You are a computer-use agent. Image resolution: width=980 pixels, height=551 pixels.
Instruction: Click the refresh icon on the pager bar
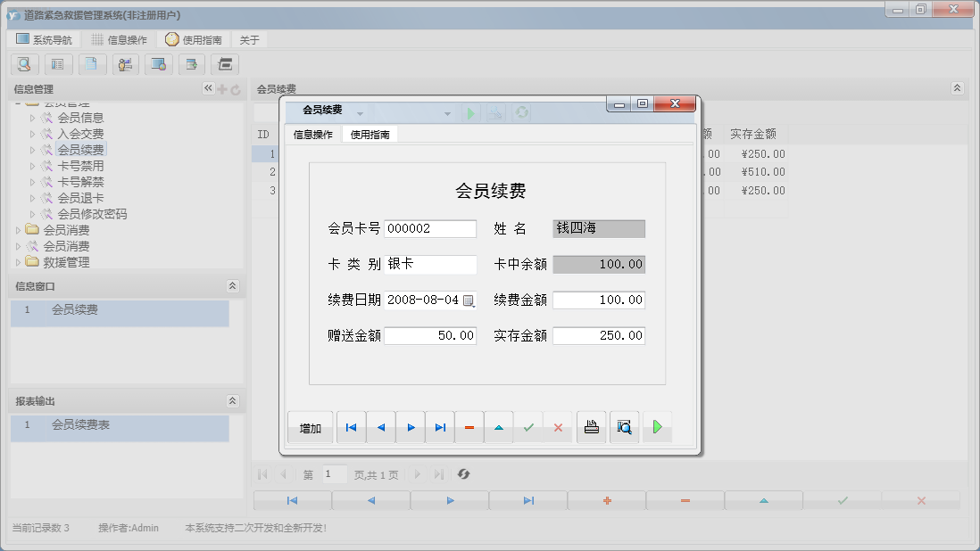coord(463,474)
